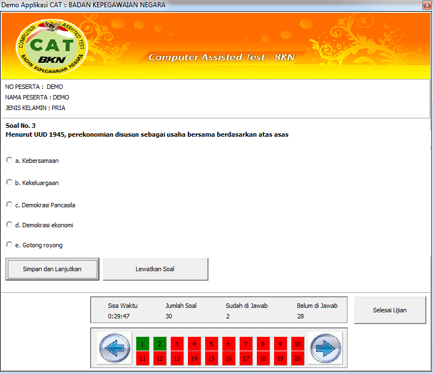This screenshot has width=433, height=374.
Task: Jump to answered question 1
Action: [x=142, y=343]
